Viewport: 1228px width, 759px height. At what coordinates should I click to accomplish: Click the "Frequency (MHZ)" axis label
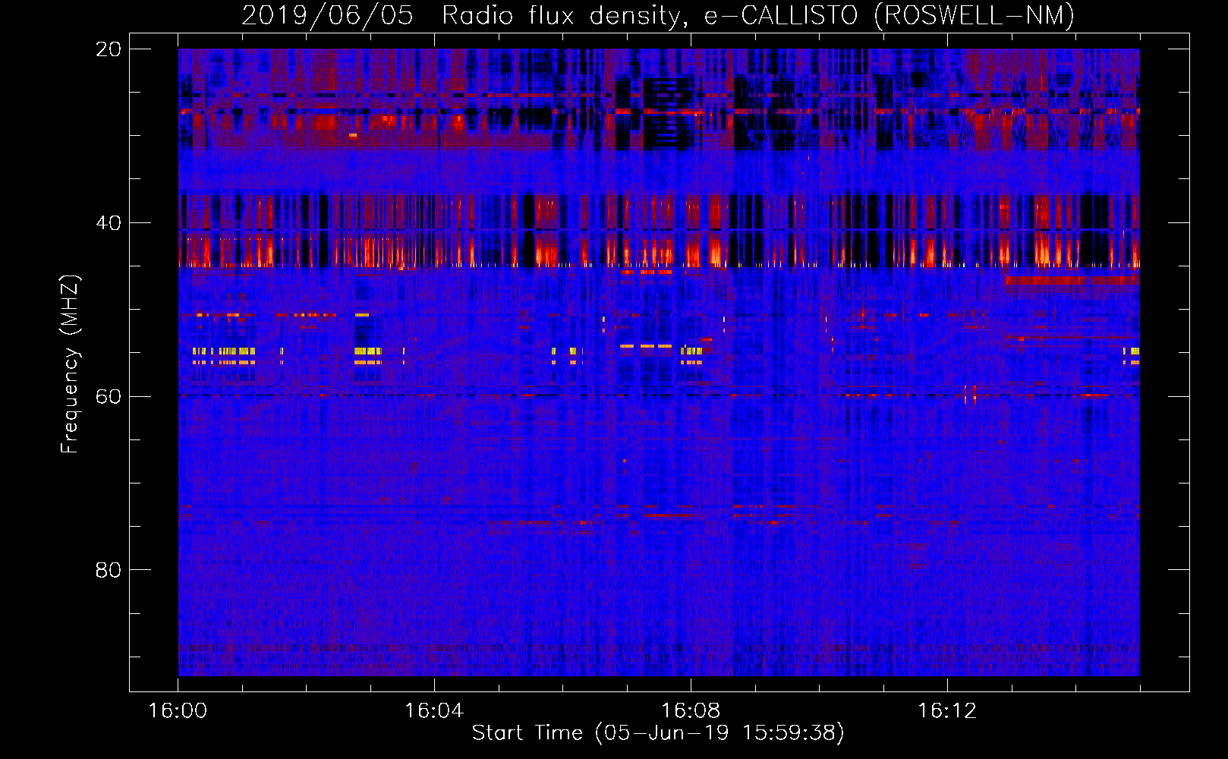point(69,364)
